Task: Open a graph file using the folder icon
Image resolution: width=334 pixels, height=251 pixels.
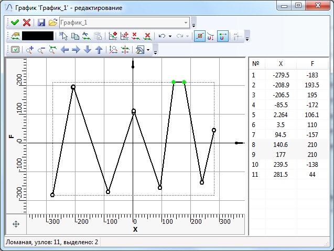Action: pos(53,22)
